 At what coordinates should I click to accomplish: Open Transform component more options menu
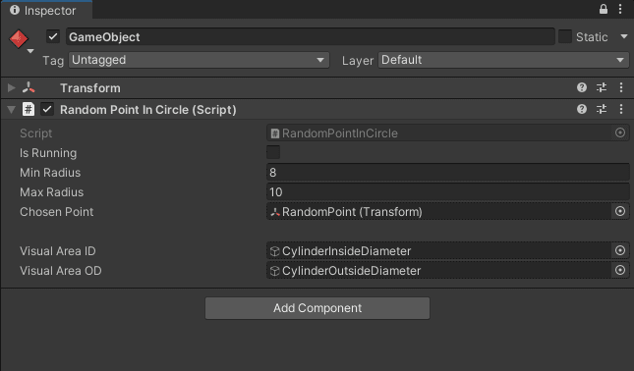621,87
